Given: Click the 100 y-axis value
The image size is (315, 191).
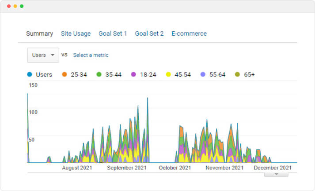Looking at the screenshot, I should [x=33, y=112].
